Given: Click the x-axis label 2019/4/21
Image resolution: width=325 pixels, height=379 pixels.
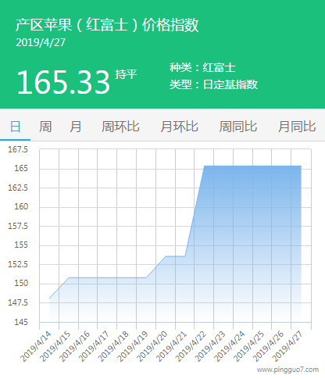Looking at the screenshot, I should [x=172, y=346].
